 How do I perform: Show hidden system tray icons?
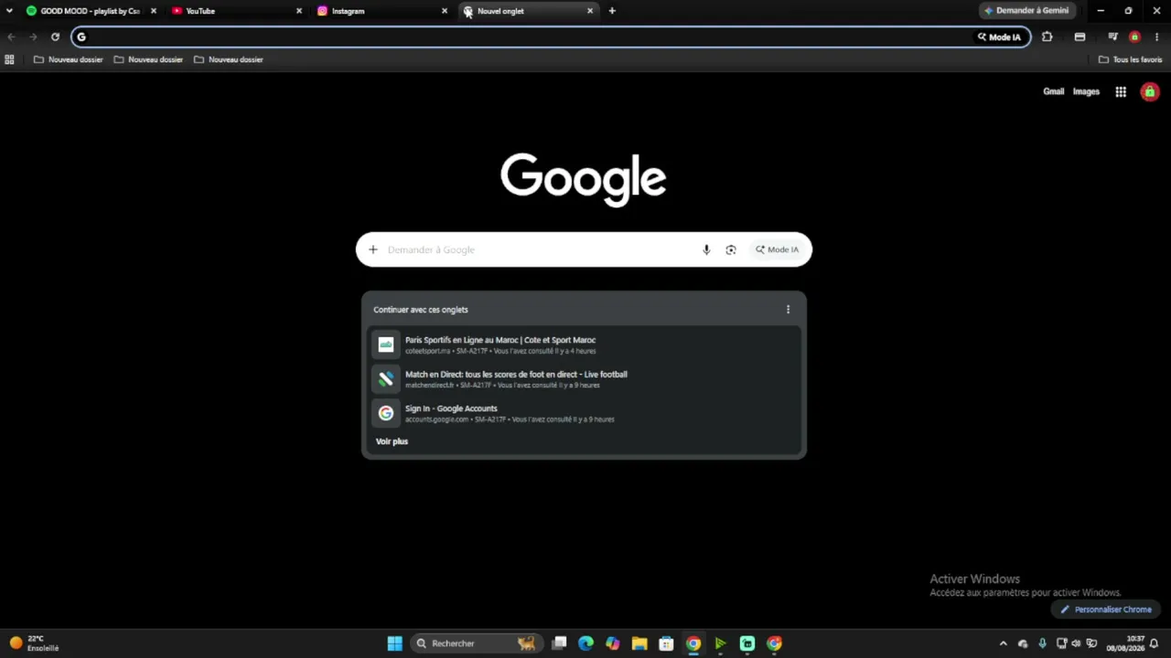click(x=1004, y=643)
